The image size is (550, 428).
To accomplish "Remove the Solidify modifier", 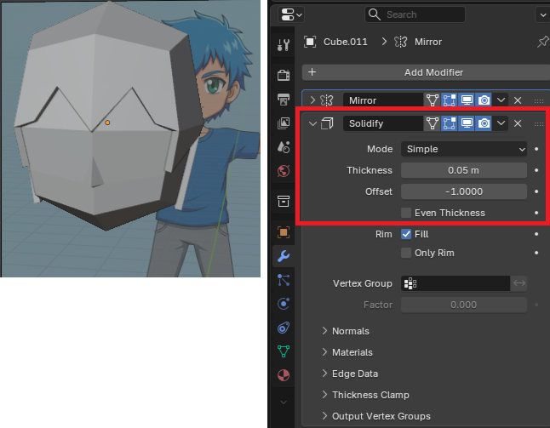I will [x=518, y=124].
